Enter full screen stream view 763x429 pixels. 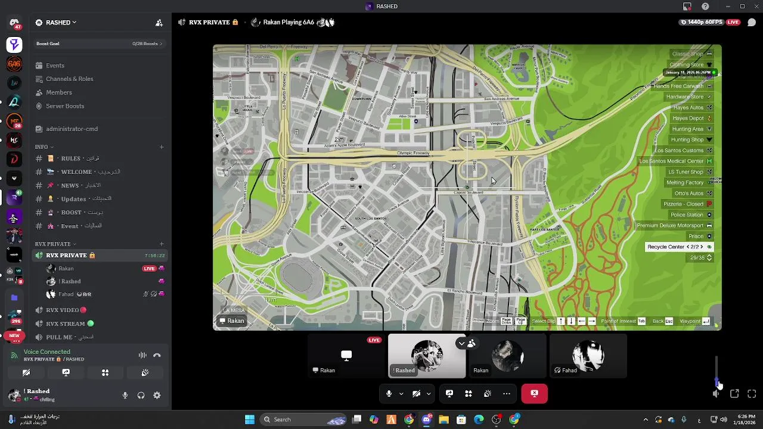(752, 393)
